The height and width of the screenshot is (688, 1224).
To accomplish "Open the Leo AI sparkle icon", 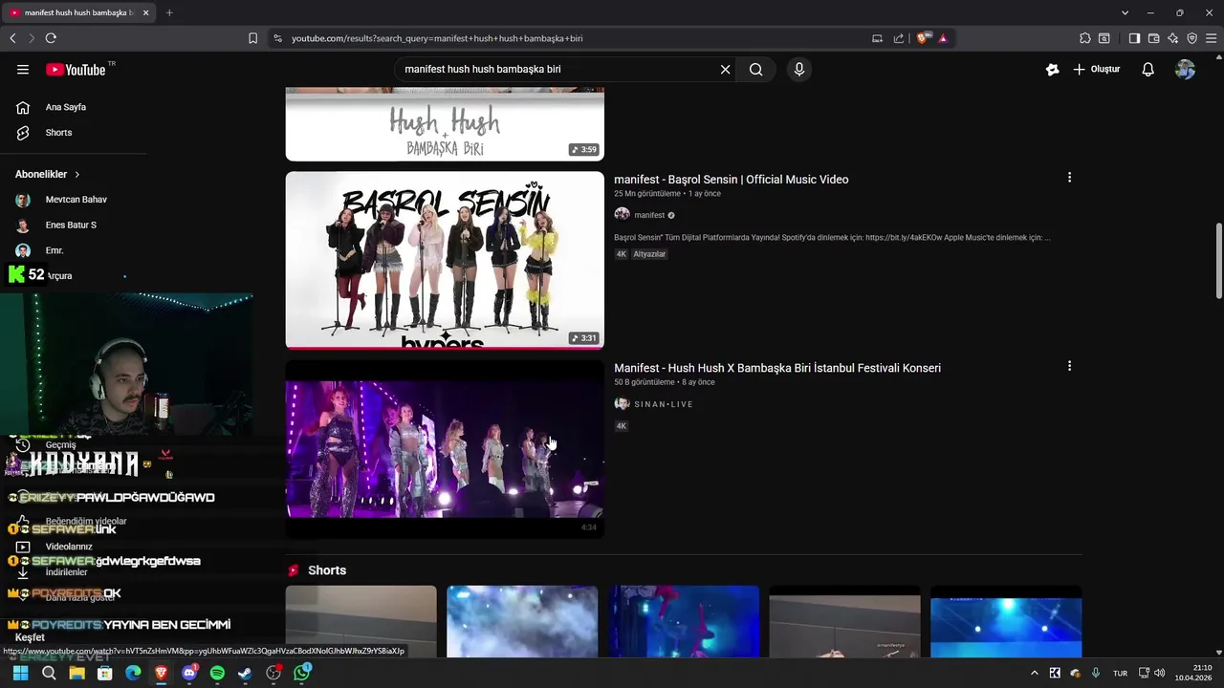I will (1172, 38).
